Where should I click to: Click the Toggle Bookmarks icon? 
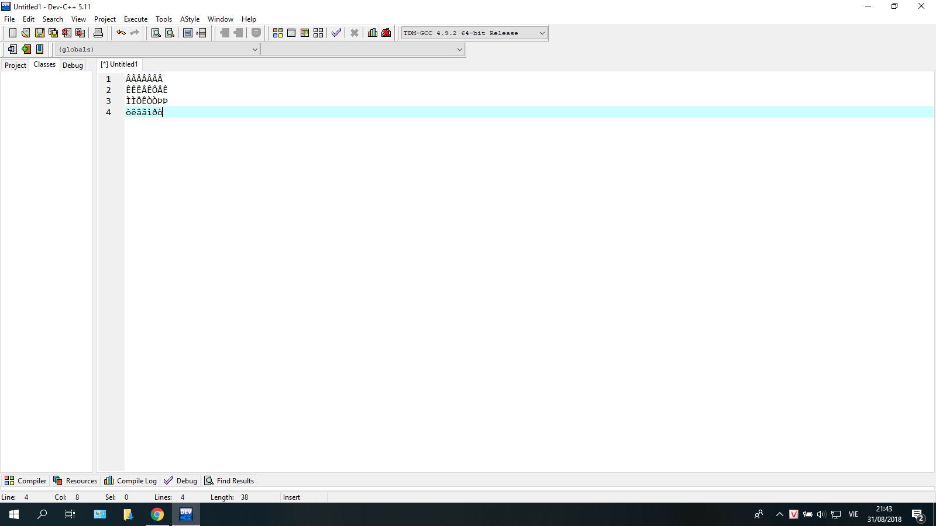pos(26,49)
